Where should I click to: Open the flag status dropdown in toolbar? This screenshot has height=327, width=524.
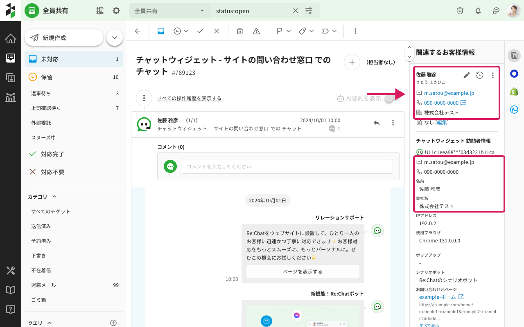[x=283, y=31]
